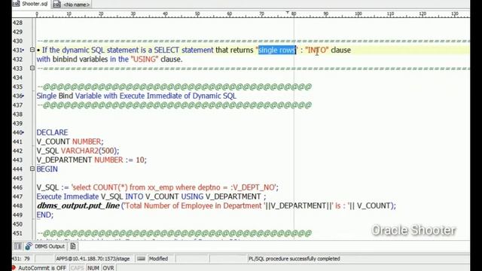Click V_COUNT NUMBER declaration on line 441
The image size is (482, 271).
(x=70, y=142)
